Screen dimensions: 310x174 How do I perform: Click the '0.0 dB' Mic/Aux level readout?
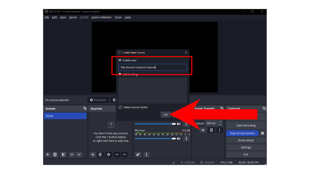point(186,130)
